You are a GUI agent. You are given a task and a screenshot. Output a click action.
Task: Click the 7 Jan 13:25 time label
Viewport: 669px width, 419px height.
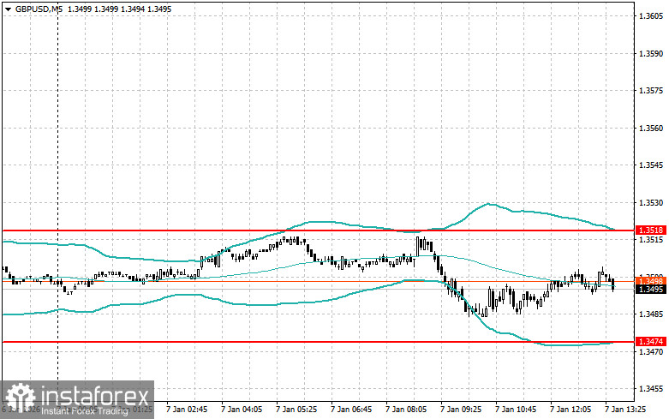tap(625, 410)
